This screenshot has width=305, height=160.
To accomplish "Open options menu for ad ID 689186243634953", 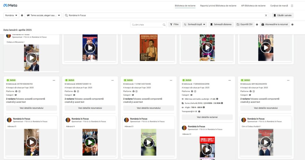I will [x=288, y=80].
